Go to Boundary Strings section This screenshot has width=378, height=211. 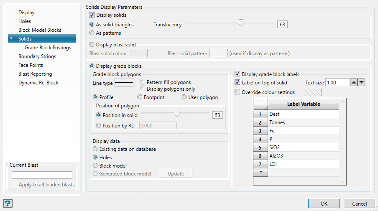tap(37, 56)
